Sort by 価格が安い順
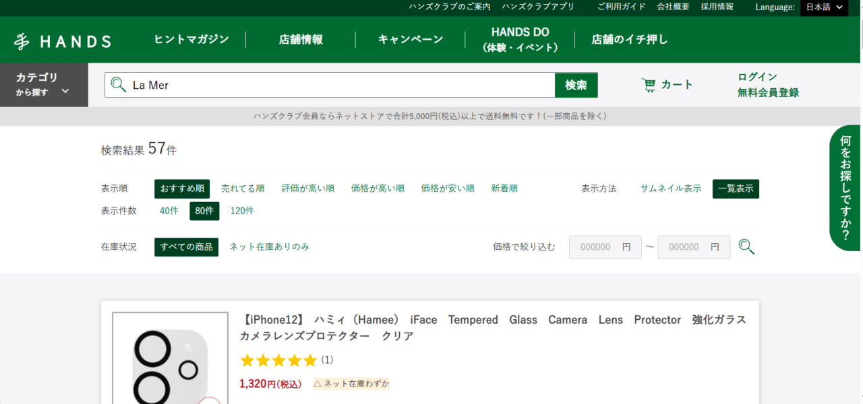Screen dimensions: 863x404 (448, 189)
